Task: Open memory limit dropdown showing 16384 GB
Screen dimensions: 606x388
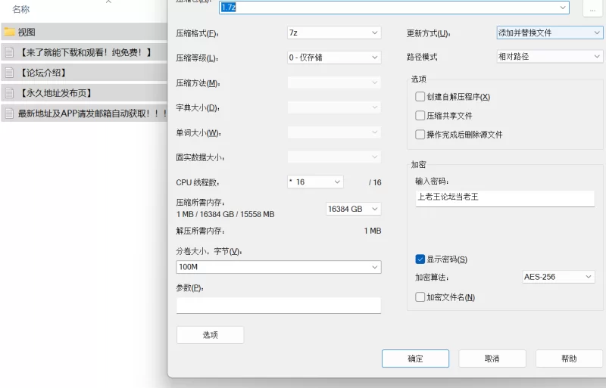Action: pos(353,209)
